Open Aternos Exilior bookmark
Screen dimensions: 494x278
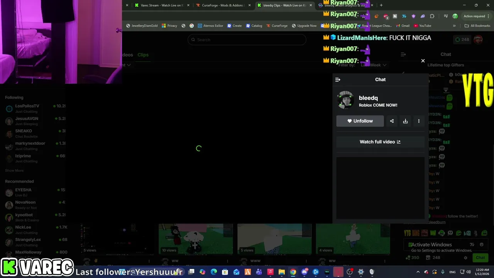210,26
